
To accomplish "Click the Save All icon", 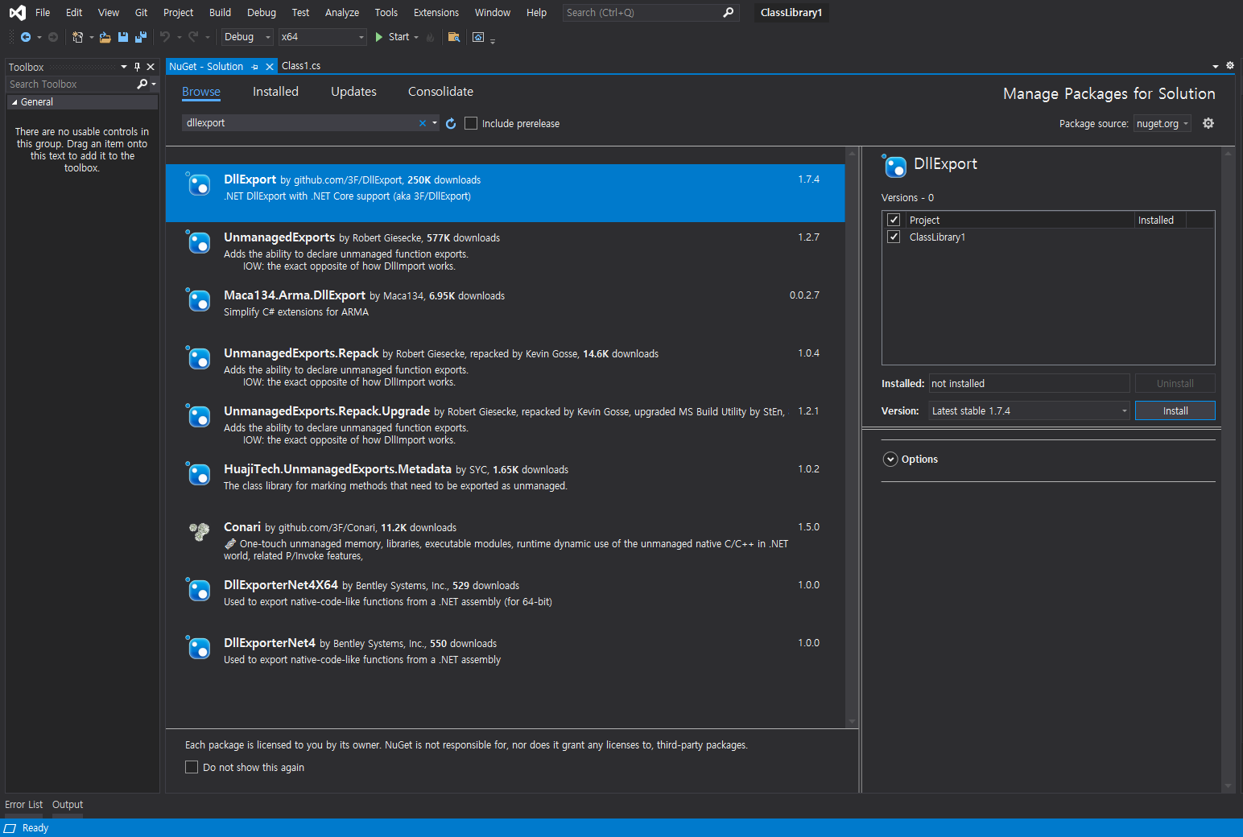I will 141,37.
